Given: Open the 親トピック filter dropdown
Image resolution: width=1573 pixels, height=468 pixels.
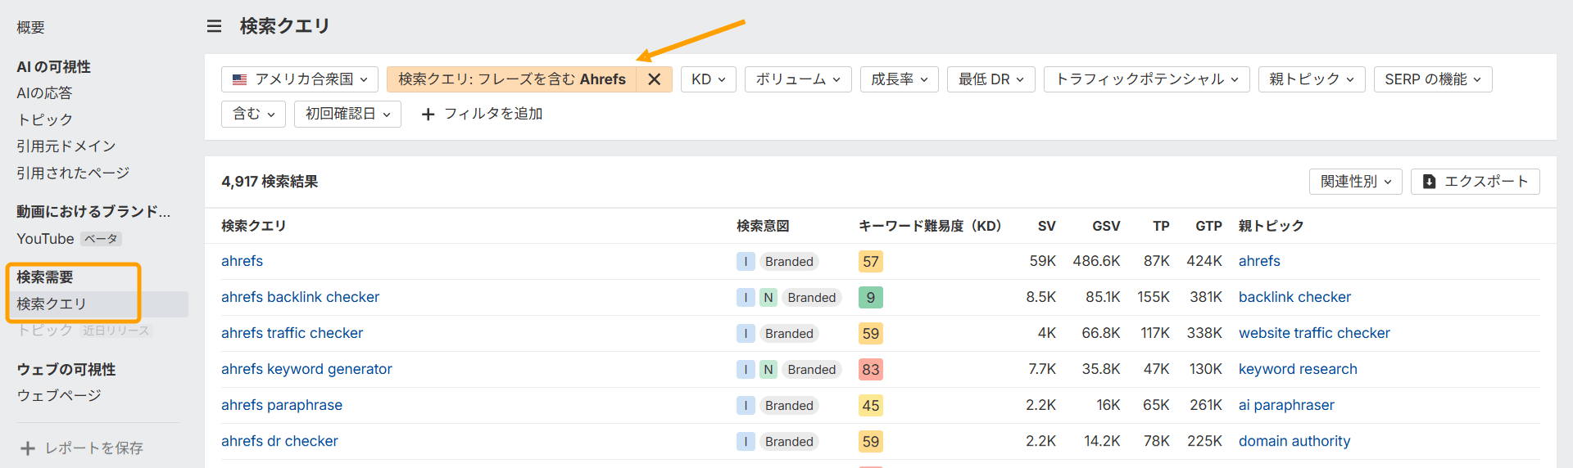Looking at the screenshot, I should point(1312,79).
